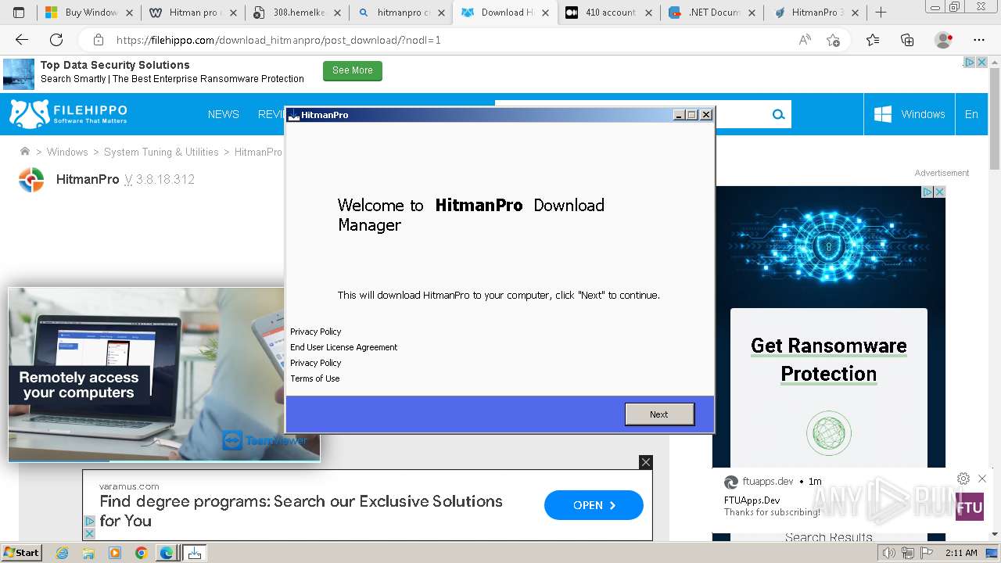Image resolution: width=1001 pixels, height=563 pixels.
Task: Click the OPEN button in varamus ad
Action: pyautogui.click(x=594, y=505)
